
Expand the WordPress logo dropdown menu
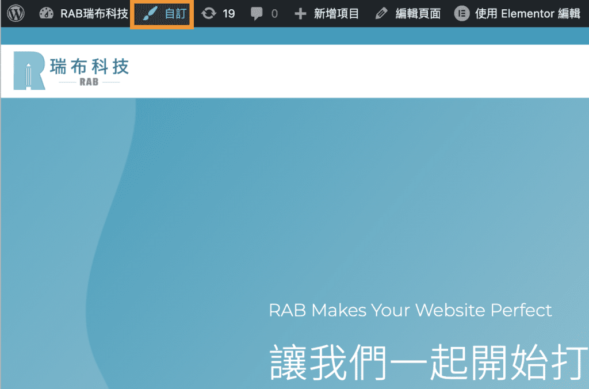coord(15,13)
